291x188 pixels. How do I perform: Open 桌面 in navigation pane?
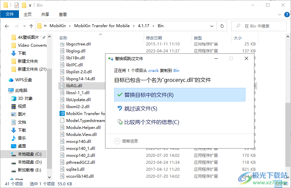(x=19, y=146)
